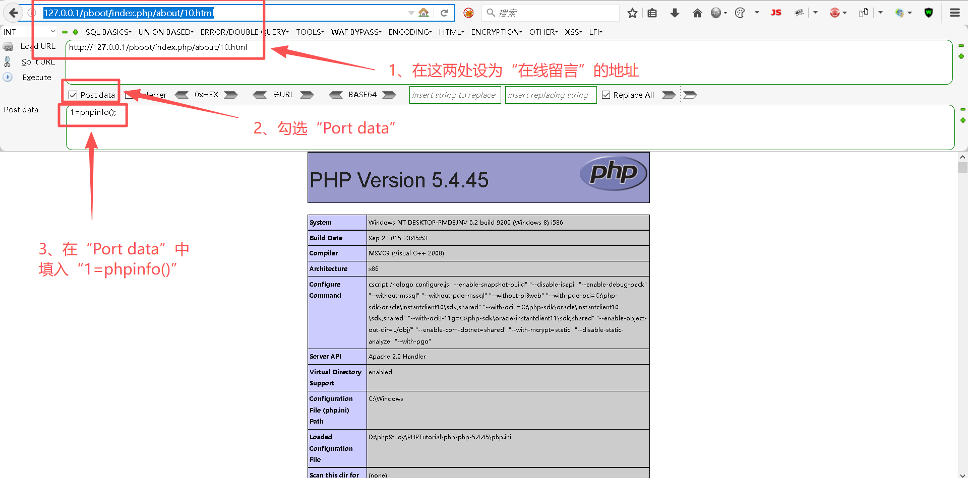Click the BASE64 decode left arrow

point(336,95)
